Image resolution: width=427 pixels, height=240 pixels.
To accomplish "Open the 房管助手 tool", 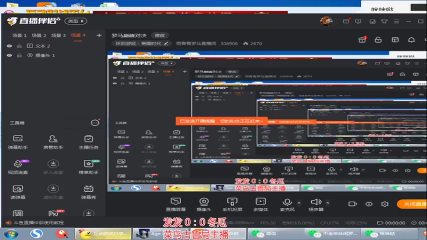I will [x=53, y=142].
